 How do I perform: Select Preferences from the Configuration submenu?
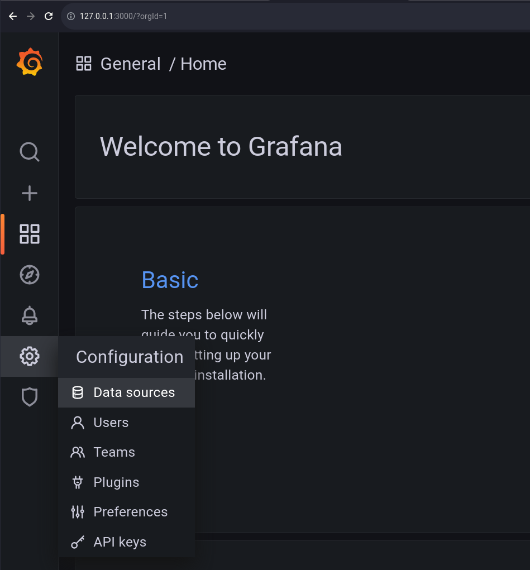130,512
